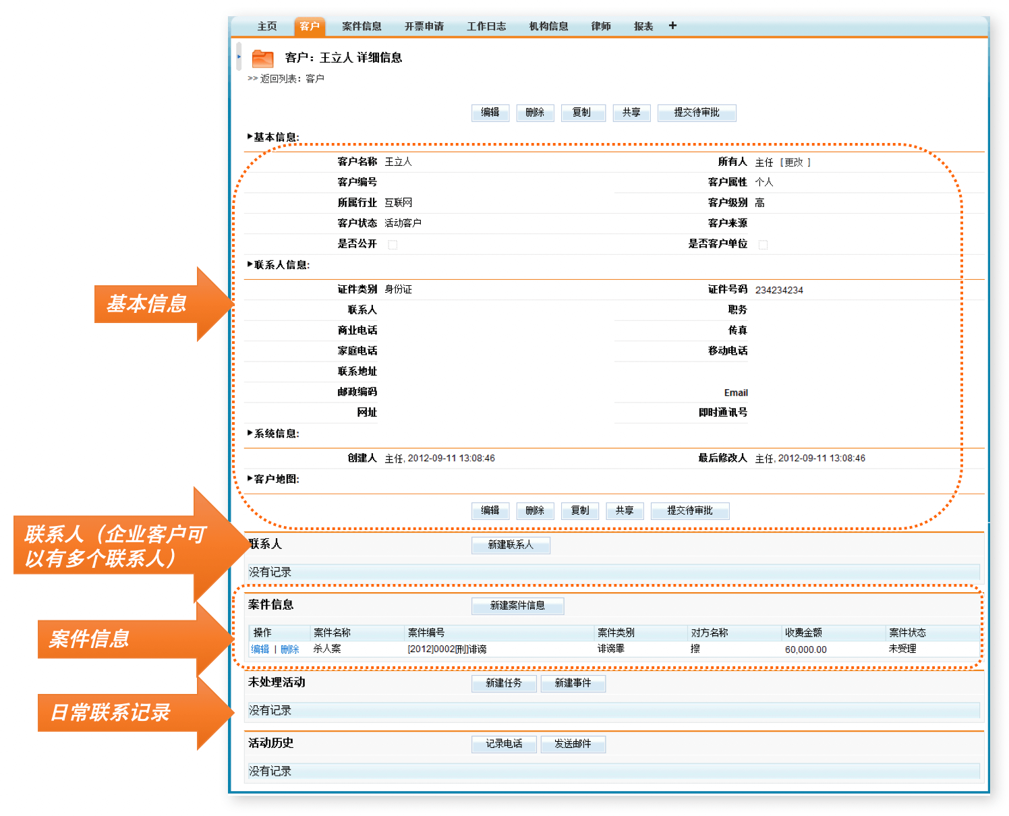Select the 诽谤罪 category cell
Image resolution: width=1009 pixels, height=816 pixels.
point(611,649)
